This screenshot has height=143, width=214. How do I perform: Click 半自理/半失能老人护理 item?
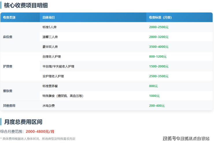[58, 66]
